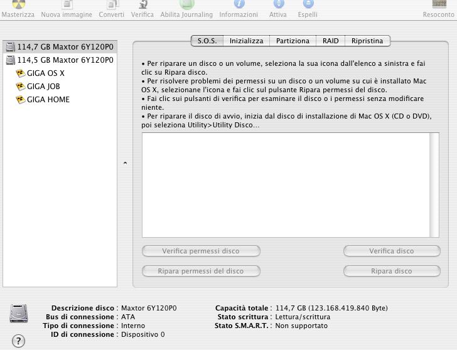
Task: Click the Informazioni label text
Action: click(x=239, y=14)
